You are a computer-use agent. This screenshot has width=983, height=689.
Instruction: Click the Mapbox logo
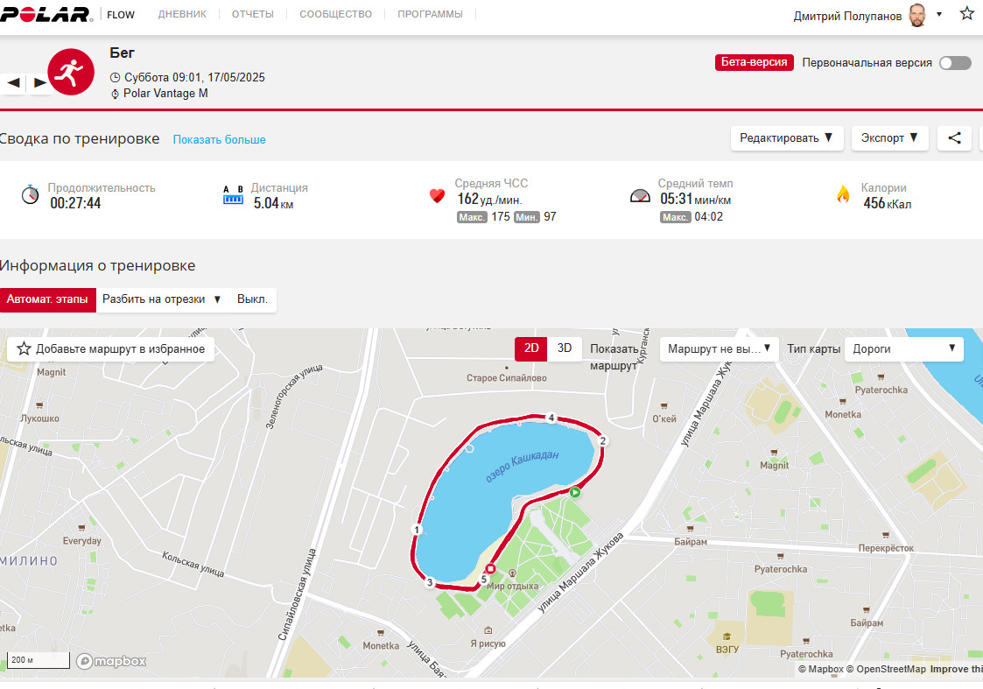[111, 661]
